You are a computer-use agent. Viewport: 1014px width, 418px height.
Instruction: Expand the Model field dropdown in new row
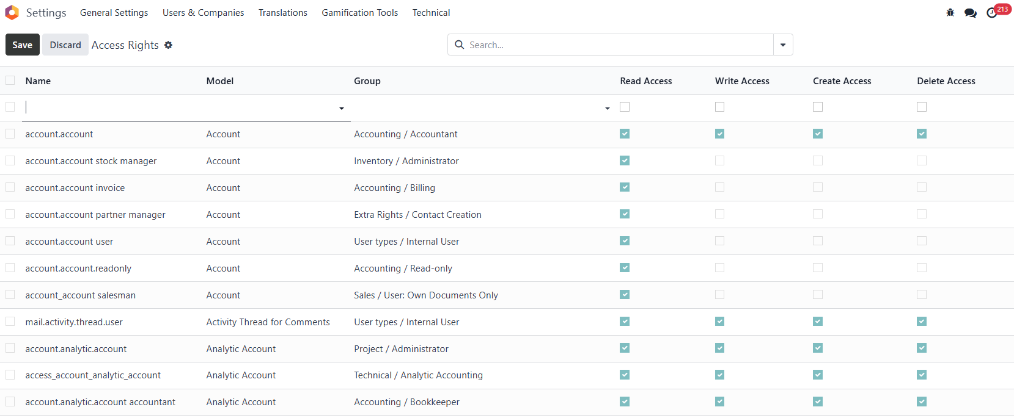pos(341,108)
